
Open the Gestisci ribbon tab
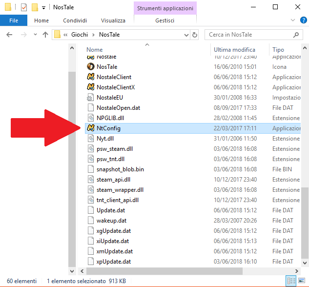click(165, 20)
